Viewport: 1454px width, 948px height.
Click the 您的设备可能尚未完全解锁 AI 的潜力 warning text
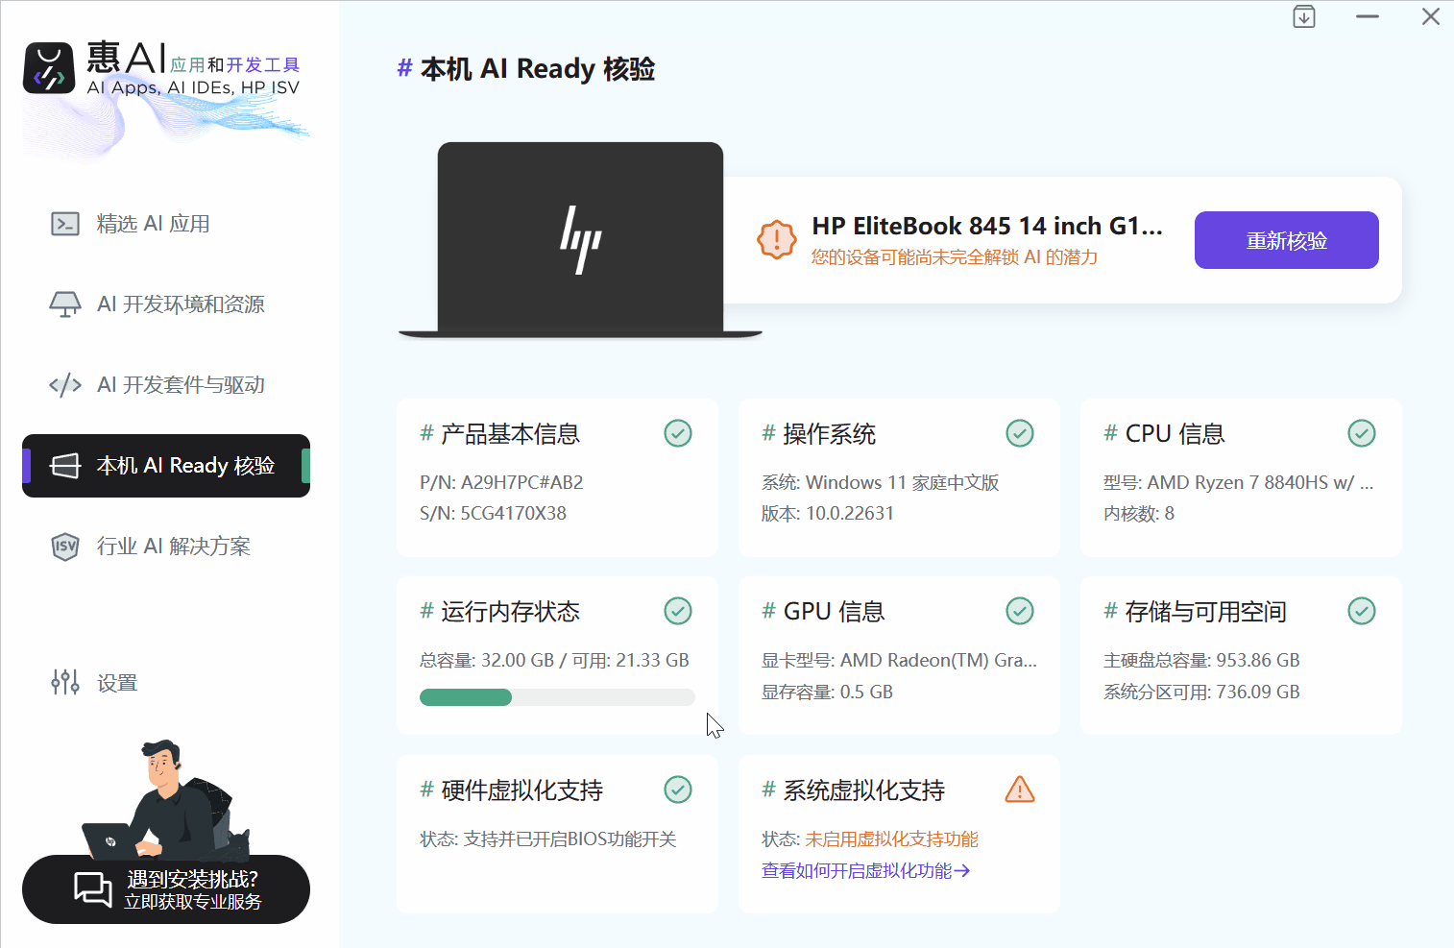[x=955, y=257]
